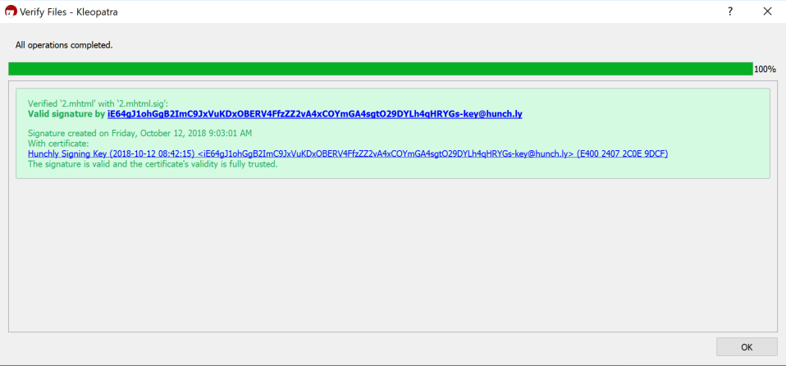Viewport: 786px width, 366px height.
Task: Click the 100% progress label
Action: point(765,69)
